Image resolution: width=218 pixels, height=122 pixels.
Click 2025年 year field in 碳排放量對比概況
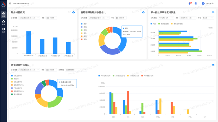click(x=51, y=70)
